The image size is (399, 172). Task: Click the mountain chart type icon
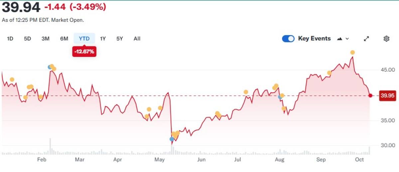coord(340,39)
